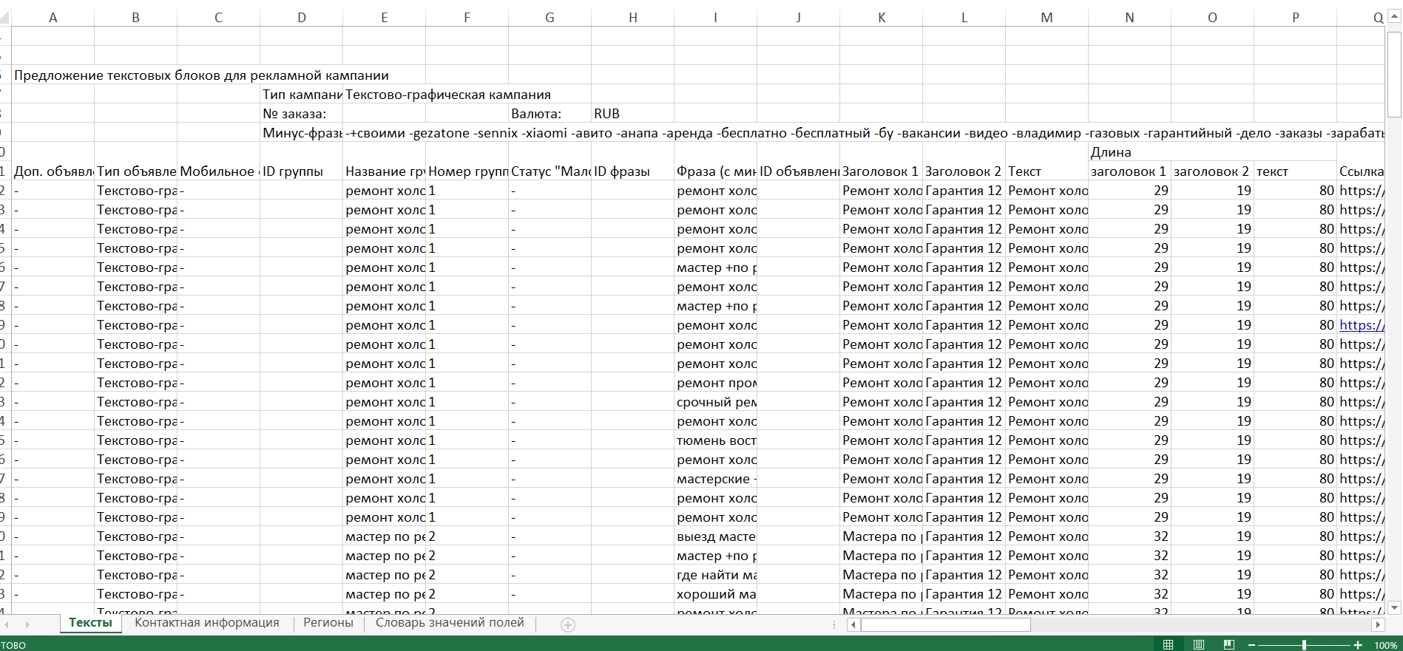Select the 'ID группы' header cell

tap(302, 171)
